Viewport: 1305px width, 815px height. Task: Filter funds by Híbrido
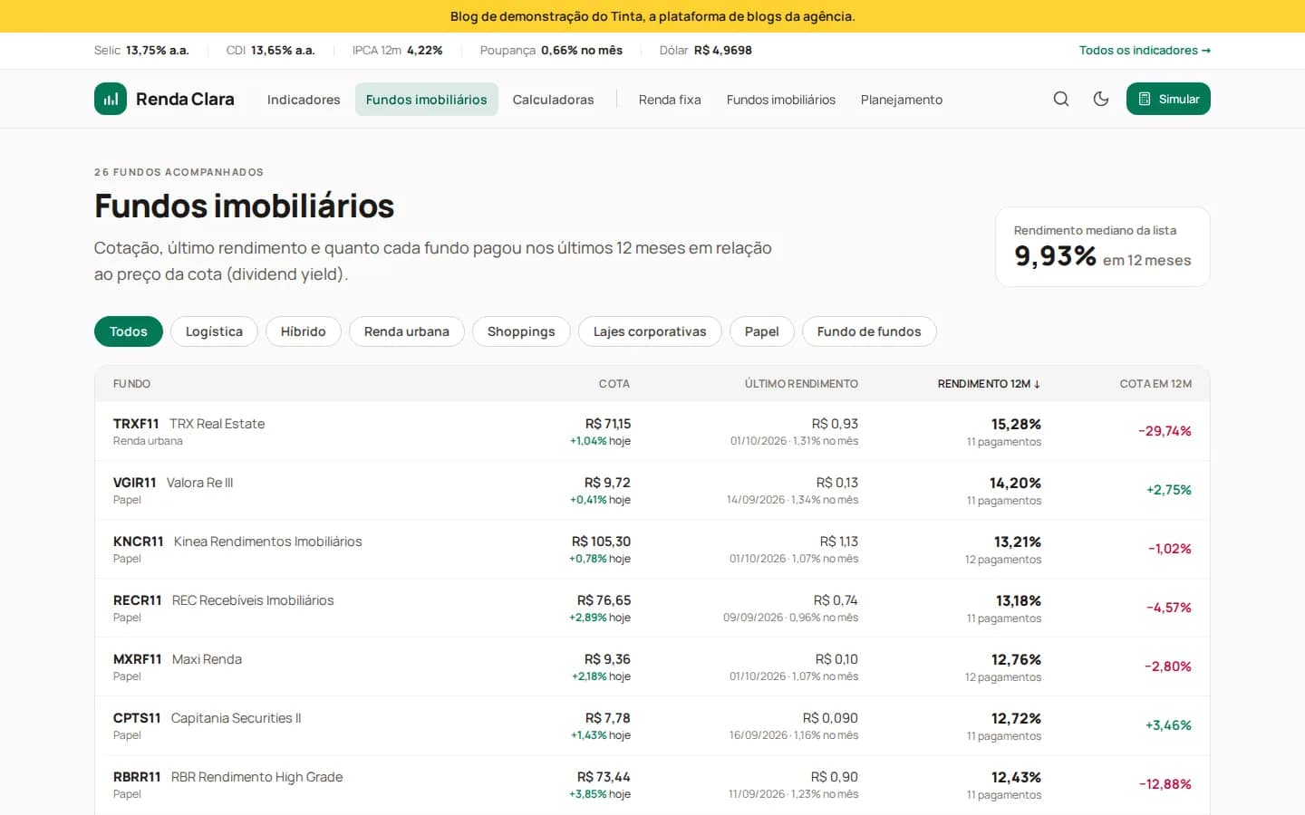coord(304,331)
